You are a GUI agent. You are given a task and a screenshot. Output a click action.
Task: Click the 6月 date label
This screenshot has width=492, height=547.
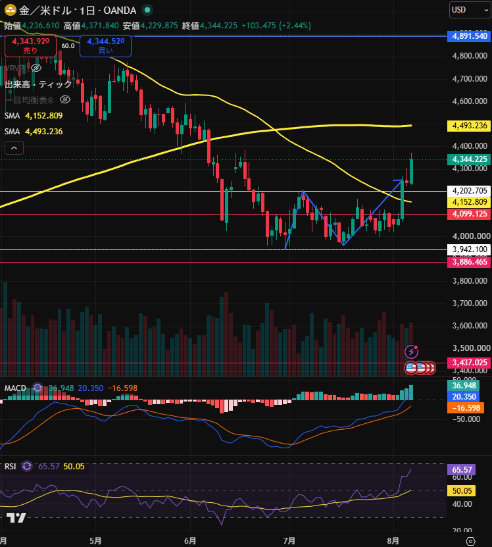coord(190,541)
